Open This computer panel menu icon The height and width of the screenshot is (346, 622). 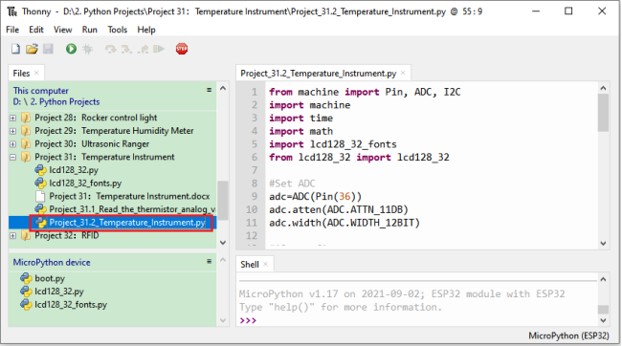point(209,90)
